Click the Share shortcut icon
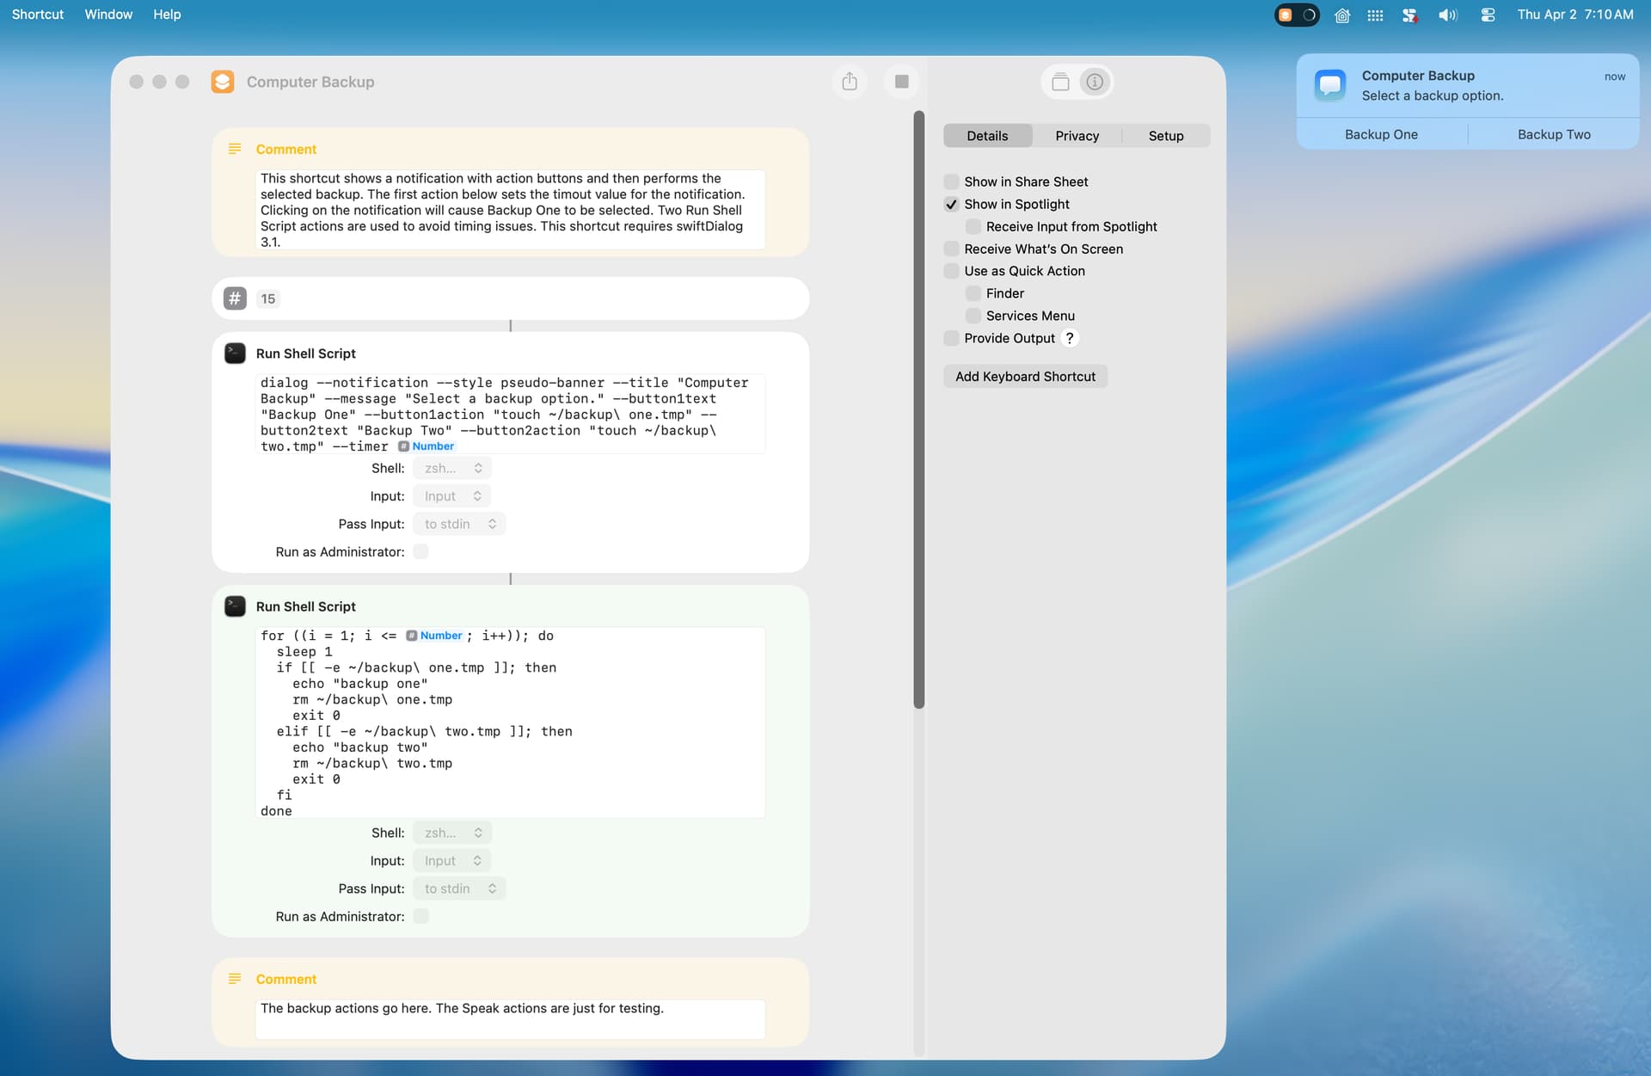1651x1076 pixels. coord(850,82)
